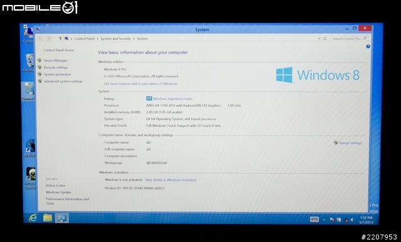The height and width of the screenshot is (242, 401).
Task: Minimize the System window
Action: (x=346, y=28)
